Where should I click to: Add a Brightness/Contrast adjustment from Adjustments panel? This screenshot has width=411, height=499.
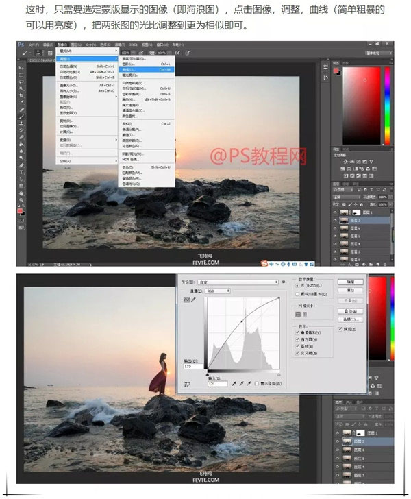(346, 162)
